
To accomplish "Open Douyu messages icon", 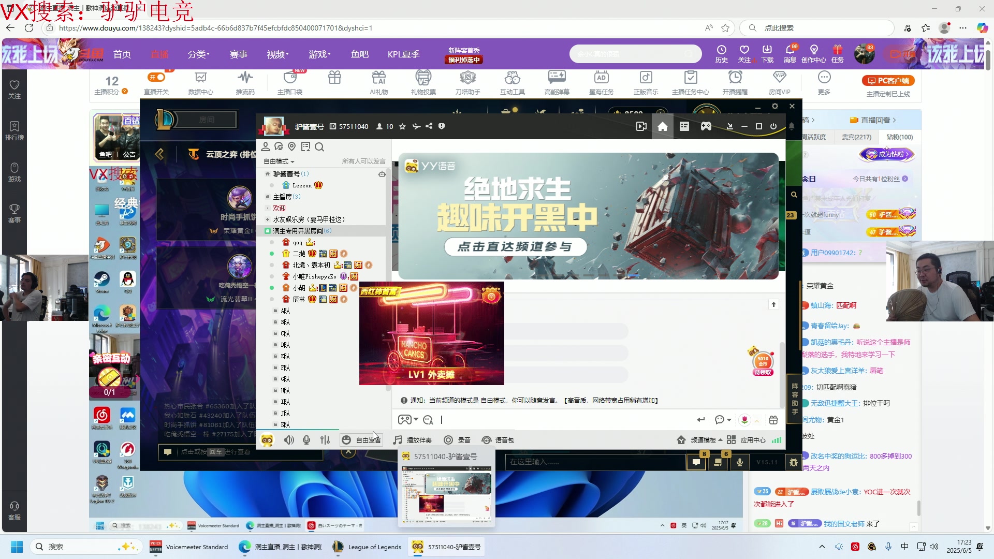I will coord(790,53).
